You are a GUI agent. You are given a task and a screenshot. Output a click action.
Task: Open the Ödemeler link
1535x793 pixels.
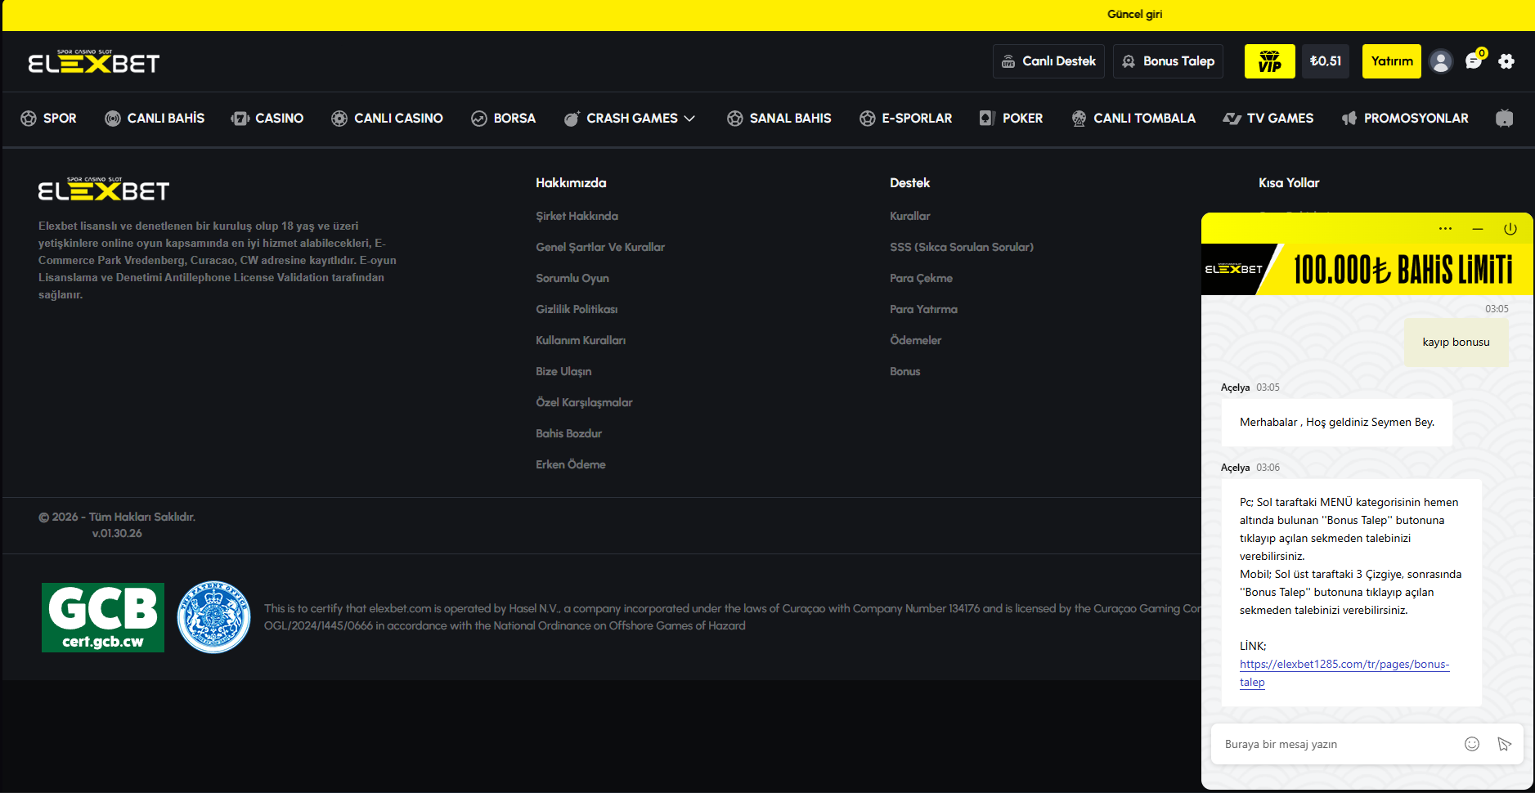[x=915, y=340]
